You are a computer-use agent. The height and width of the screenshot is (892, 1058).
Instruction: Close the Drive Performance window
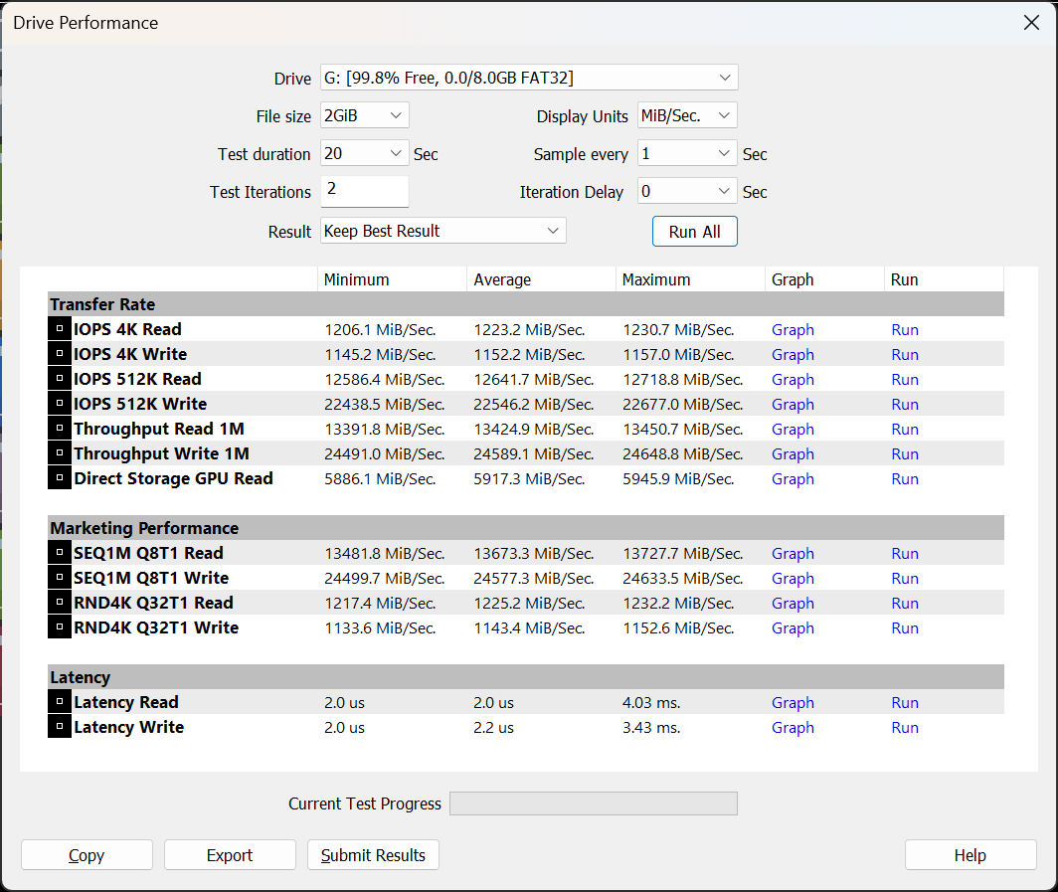(1031, 22)
